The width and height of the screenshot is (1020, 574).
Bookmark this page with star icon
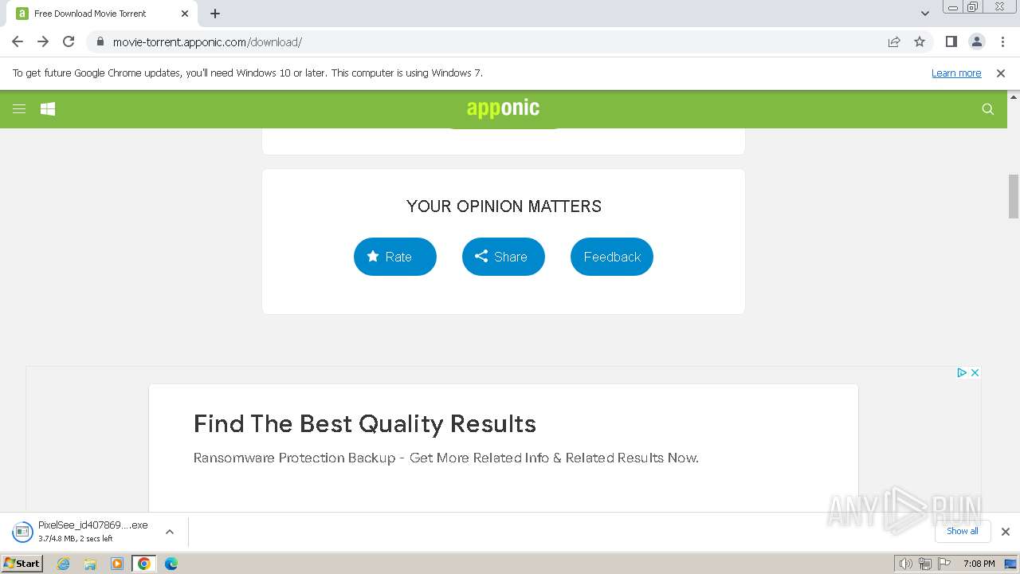[x=920, y=41]
